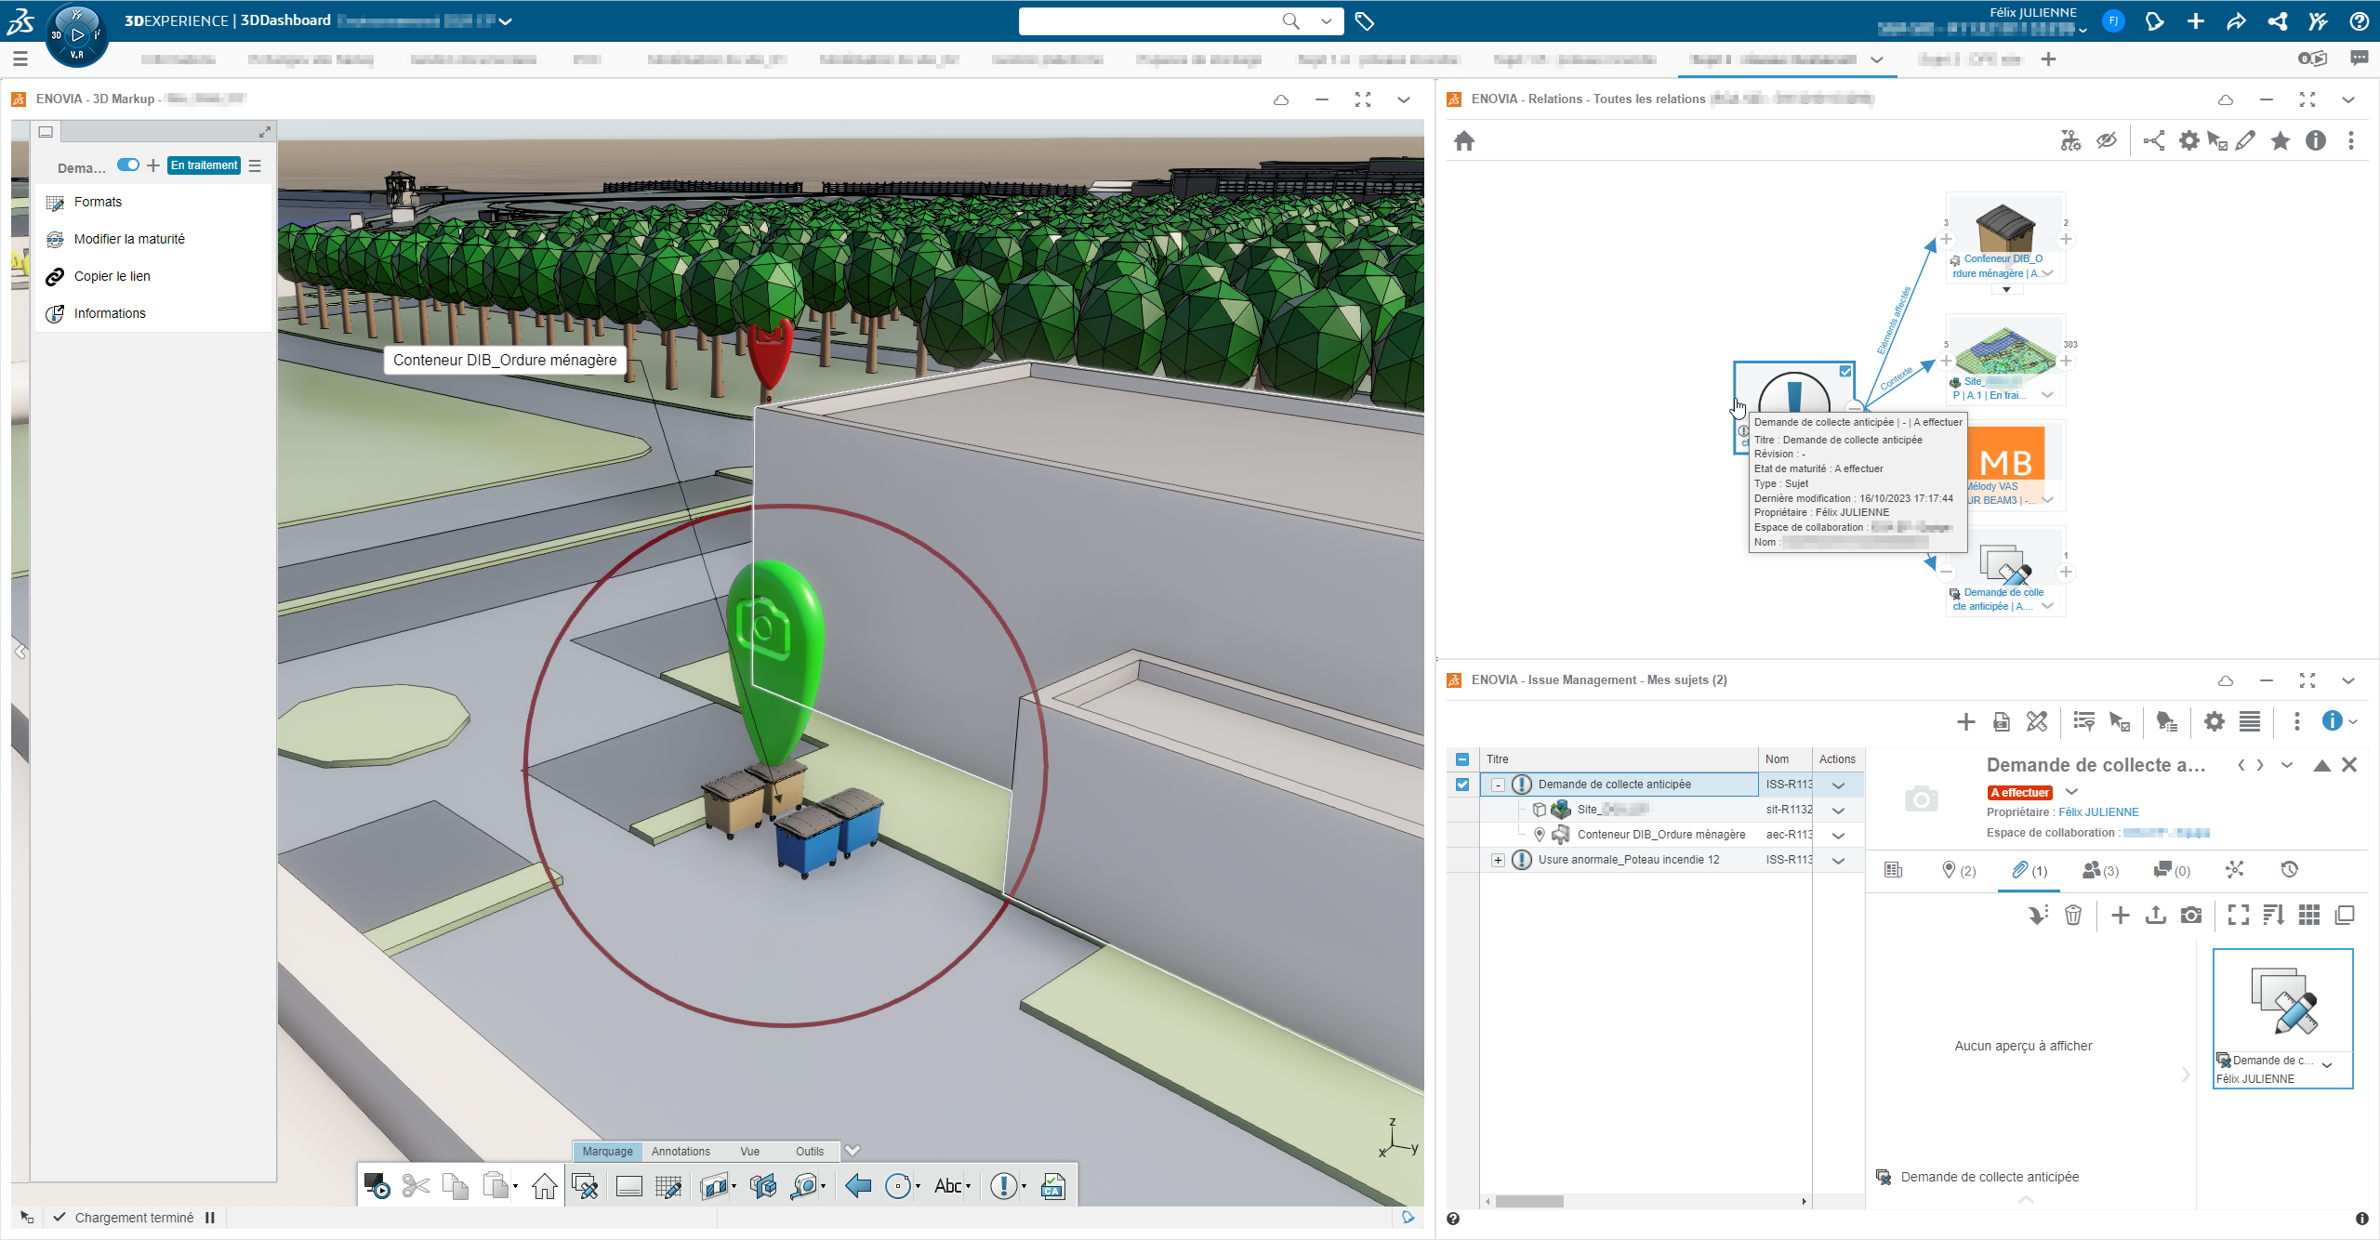
Task: Select the Demande de c... attachment thumbnail
Action: point(2282,1018)
